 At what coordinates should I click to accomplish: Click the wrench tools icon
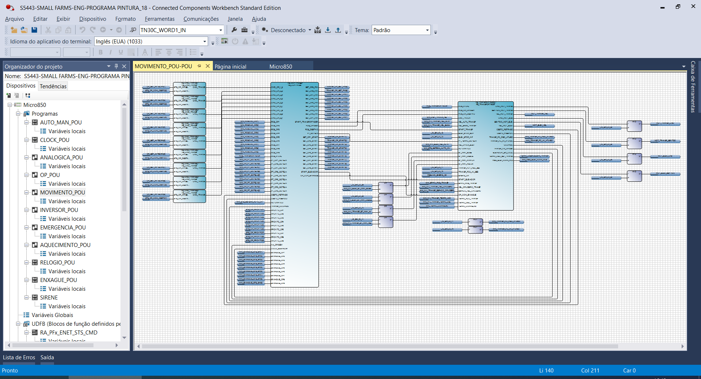(x=234, y=30)
